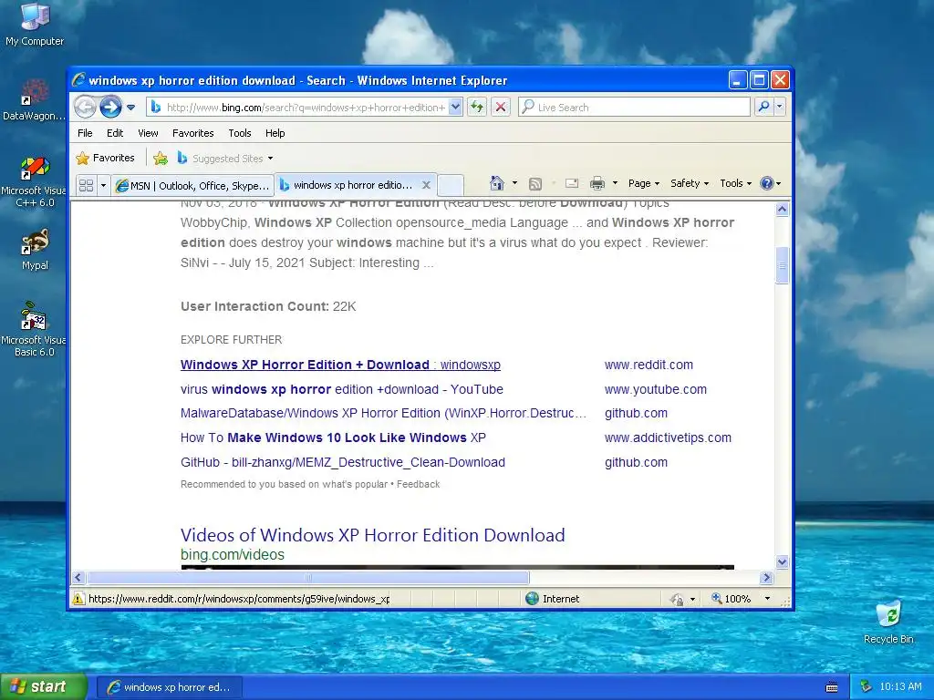Expand the Print options dropdown arrow
Image resolution: width=934 pixels, height=700 pixels.
click(x=615, y=183)
